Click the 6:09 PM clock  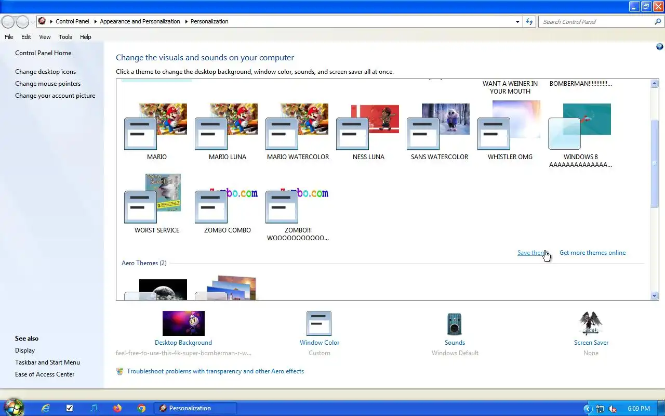[x=639, y=409]
